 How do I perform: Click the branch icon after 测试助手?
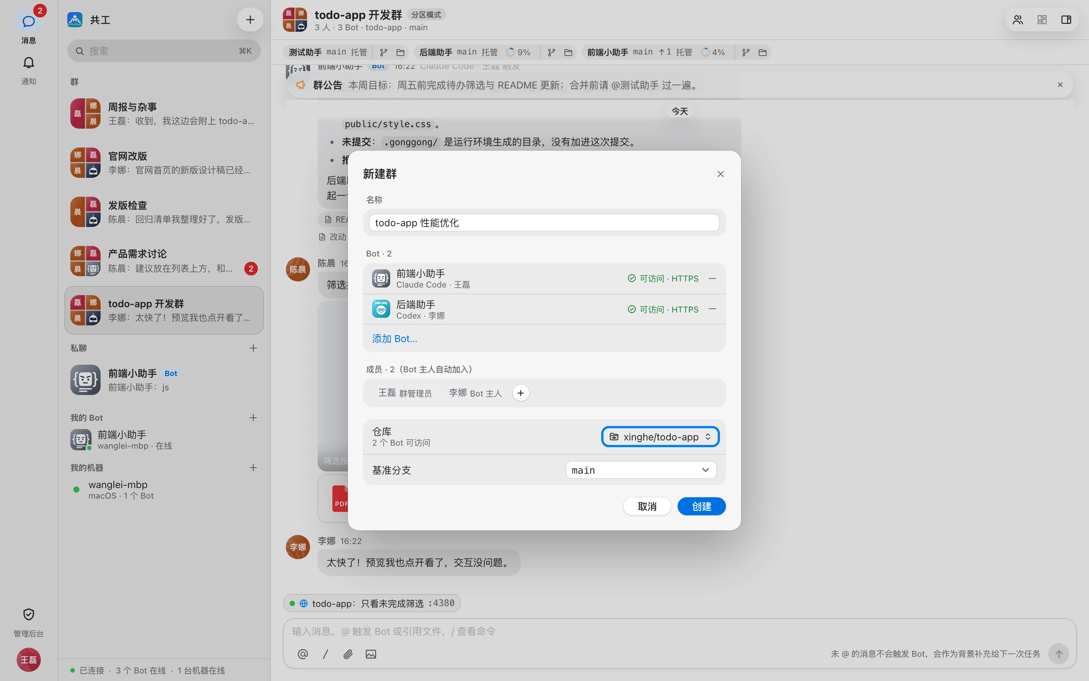(x=383, y=52)
